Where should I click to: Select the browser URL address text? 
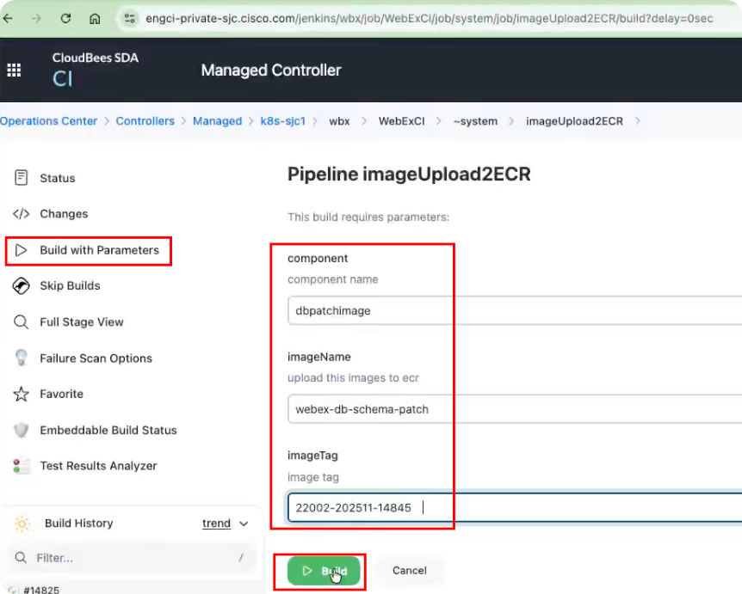pos(429,18)
